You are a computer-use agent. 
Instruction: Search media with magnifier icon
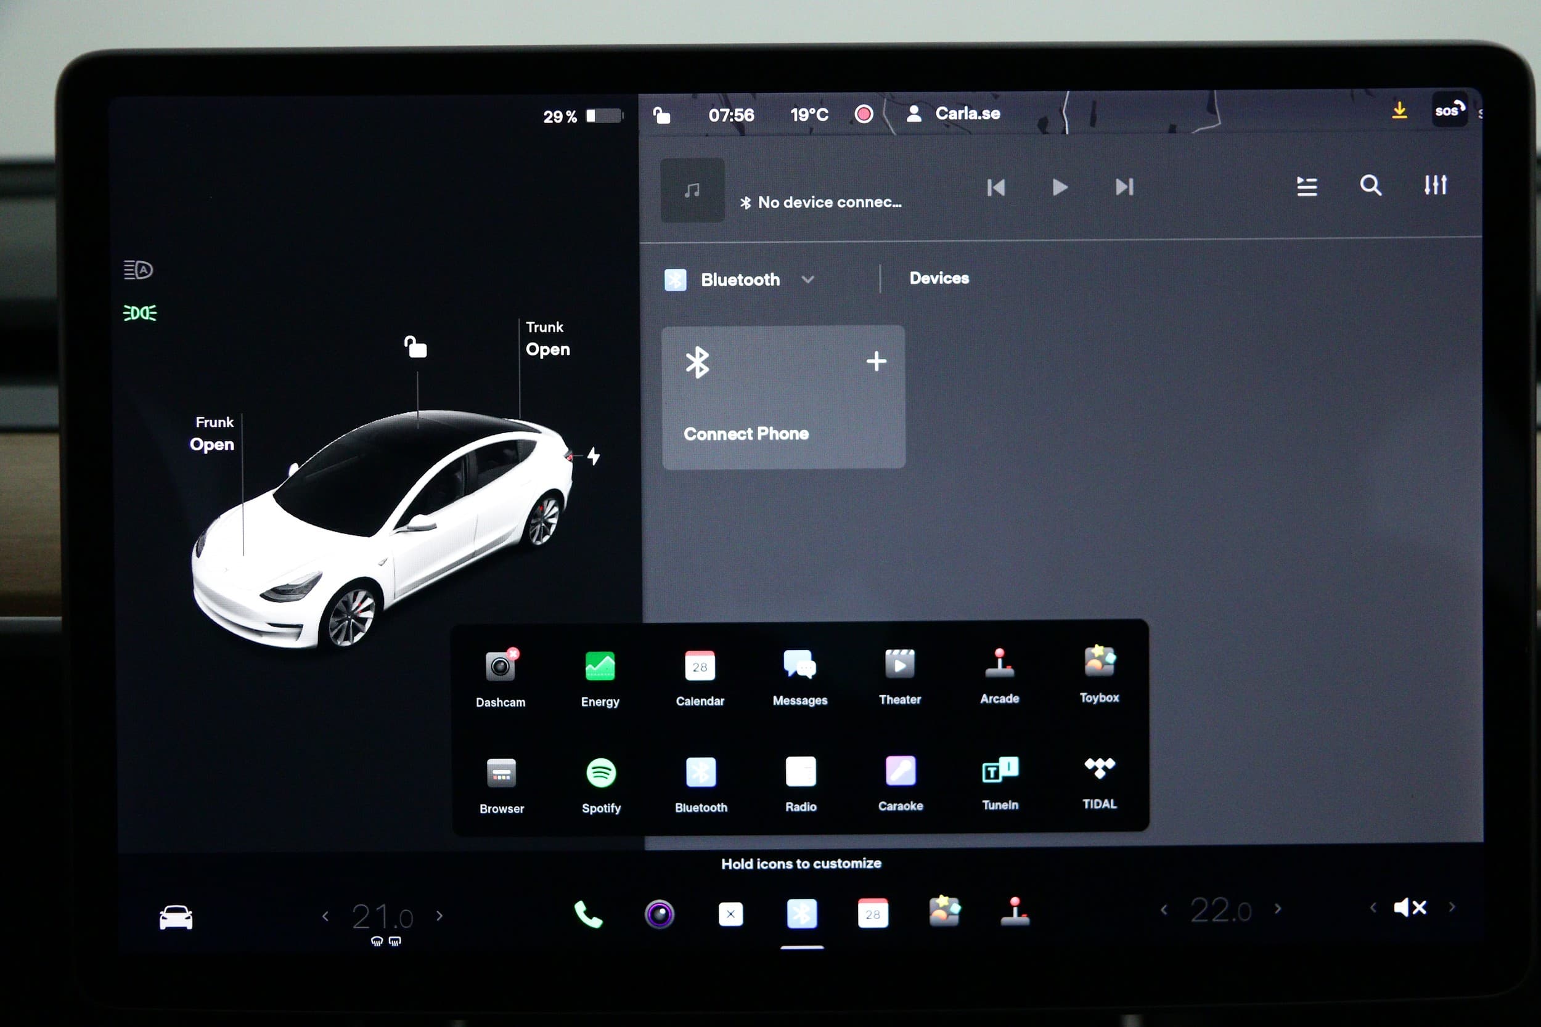[1371, 185]
